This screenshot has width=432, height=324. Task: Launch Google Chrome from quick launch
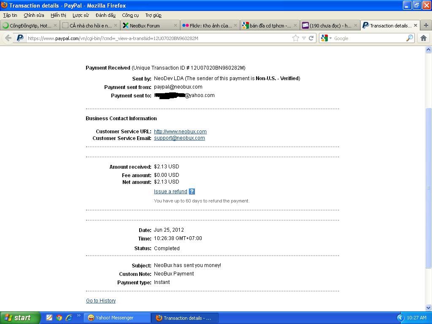pos(59,318)
